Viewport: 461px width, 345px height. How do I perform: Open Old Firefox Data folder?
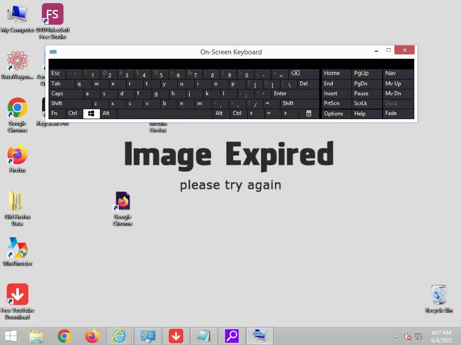click(x=18, y=208)
